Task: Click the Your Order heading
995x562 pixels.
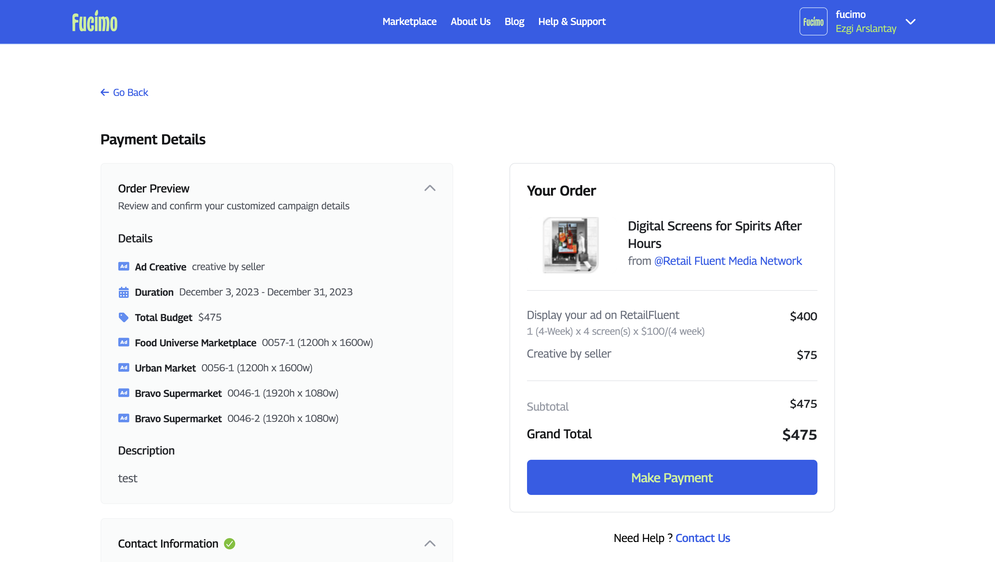Action: [561, 191]
